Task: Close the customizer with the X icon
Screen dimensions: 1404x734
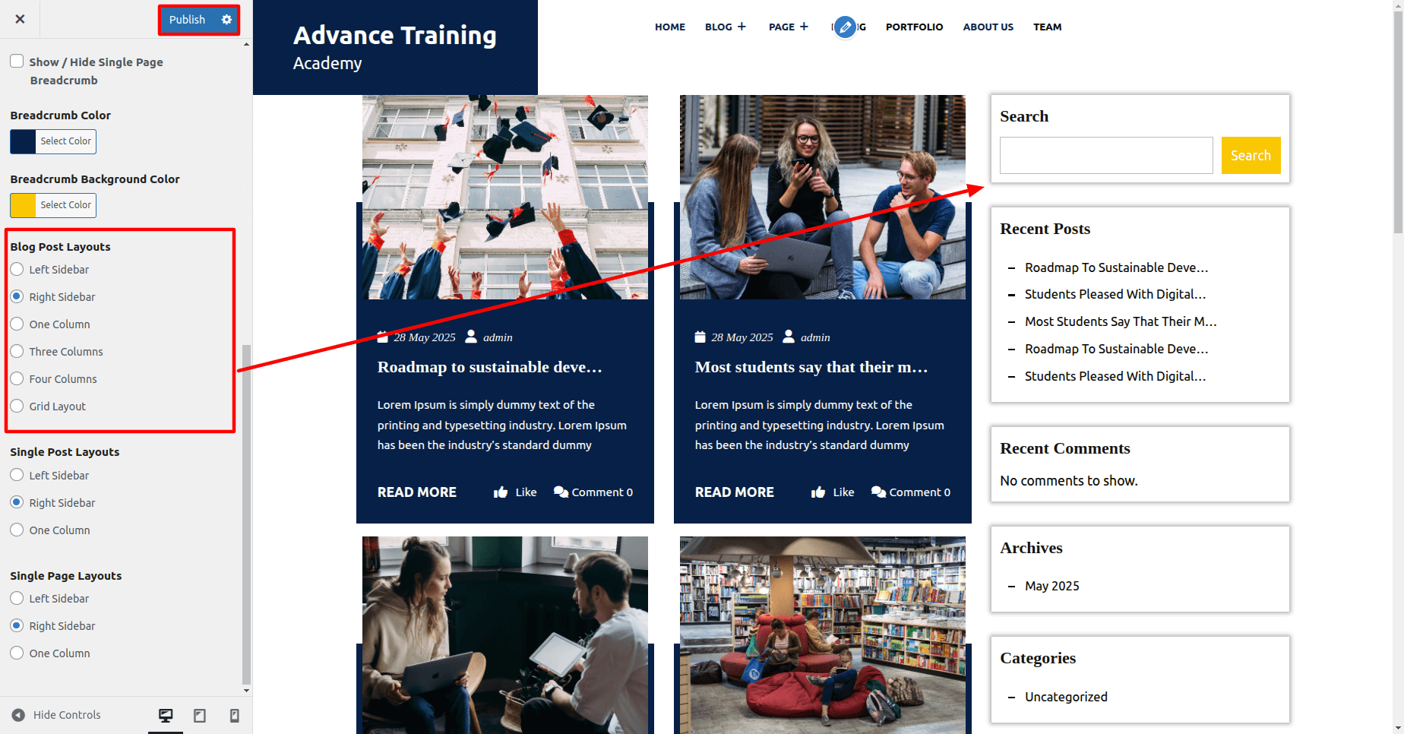Action: tap(21, 19)
